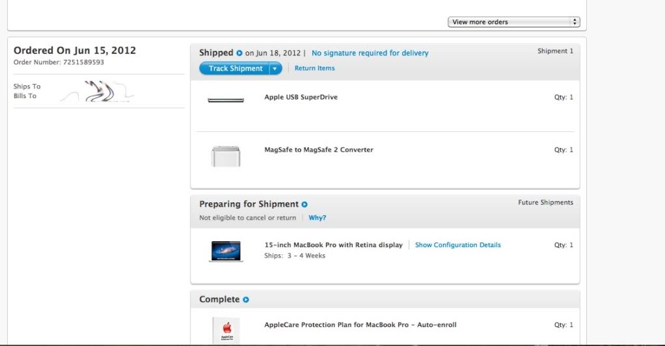Click the blue arrow icon next to Complete
This screenshot has width=665, height=346.
coord(245,299)
